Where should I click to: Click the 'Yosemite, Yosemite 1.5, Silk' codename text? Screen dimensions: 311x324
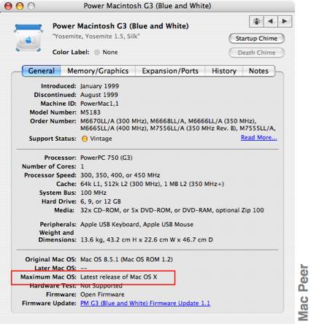(96, 36)
